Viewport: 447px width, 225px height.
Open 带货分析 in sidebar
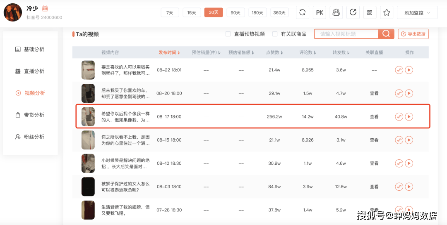(x=30, y=115)
